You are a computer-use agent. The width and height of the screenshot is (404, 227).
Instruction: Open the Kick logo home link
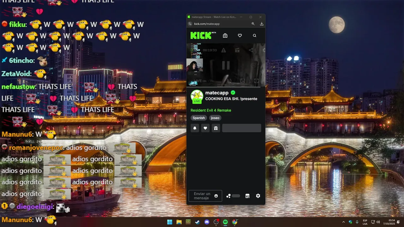pos(203,35)
